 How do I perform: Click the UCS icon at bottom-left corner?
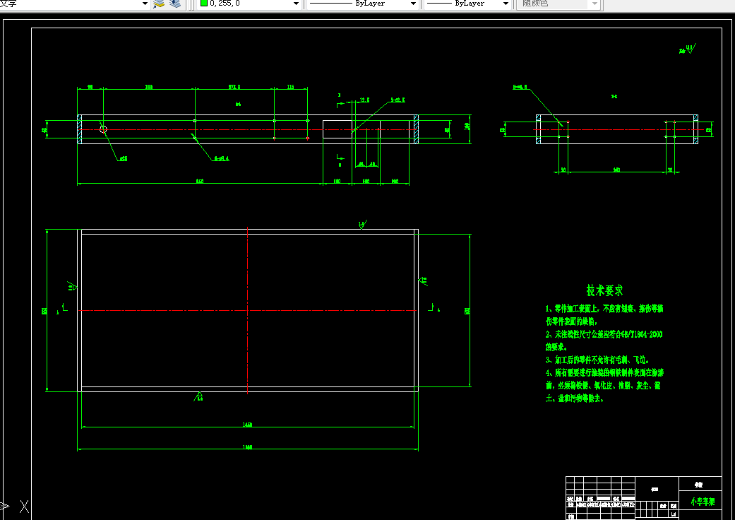click(x=16, y=507)
